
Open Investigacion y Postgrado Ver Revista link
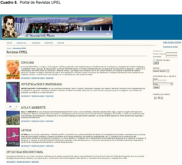[25, 96]
